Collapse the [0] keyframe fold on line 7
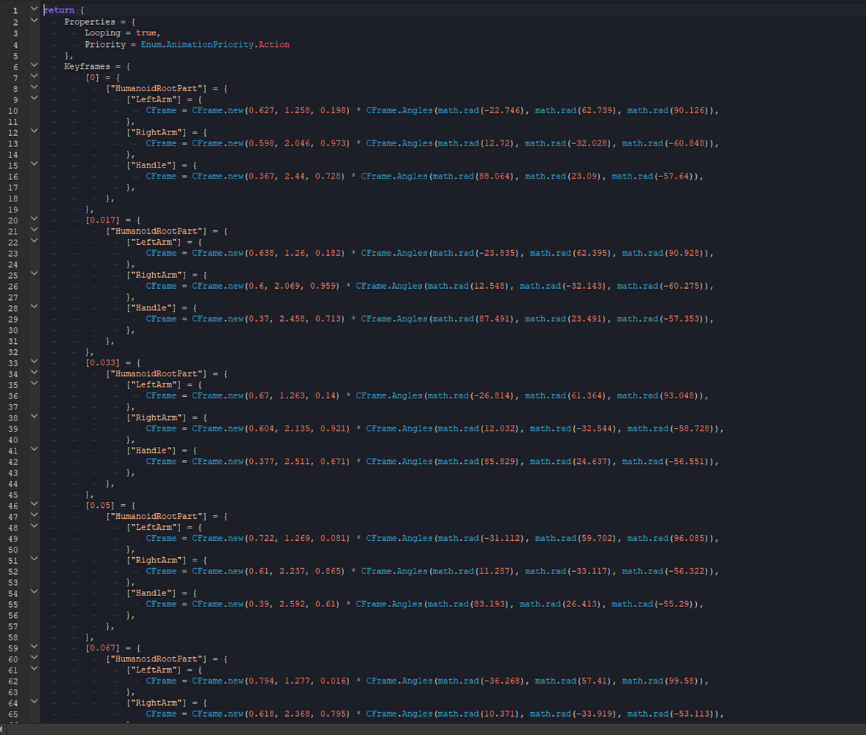 click(34, 76)
